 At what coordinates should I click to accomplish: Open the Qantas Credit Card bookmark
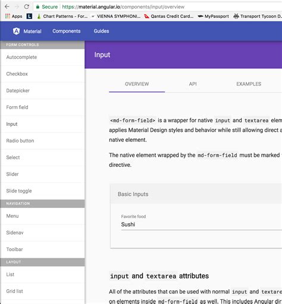click(x=169, y=16)
